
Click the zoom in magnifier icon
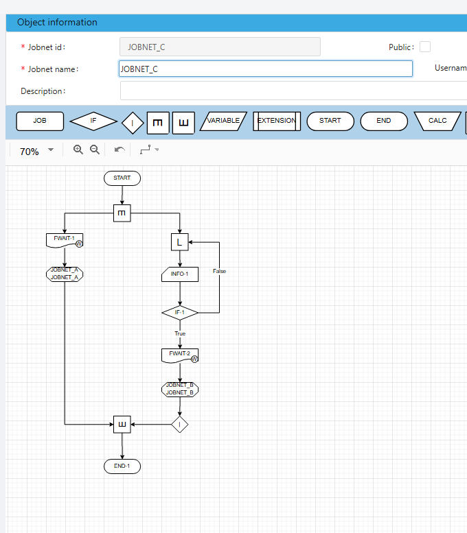[x=78, y=150]
